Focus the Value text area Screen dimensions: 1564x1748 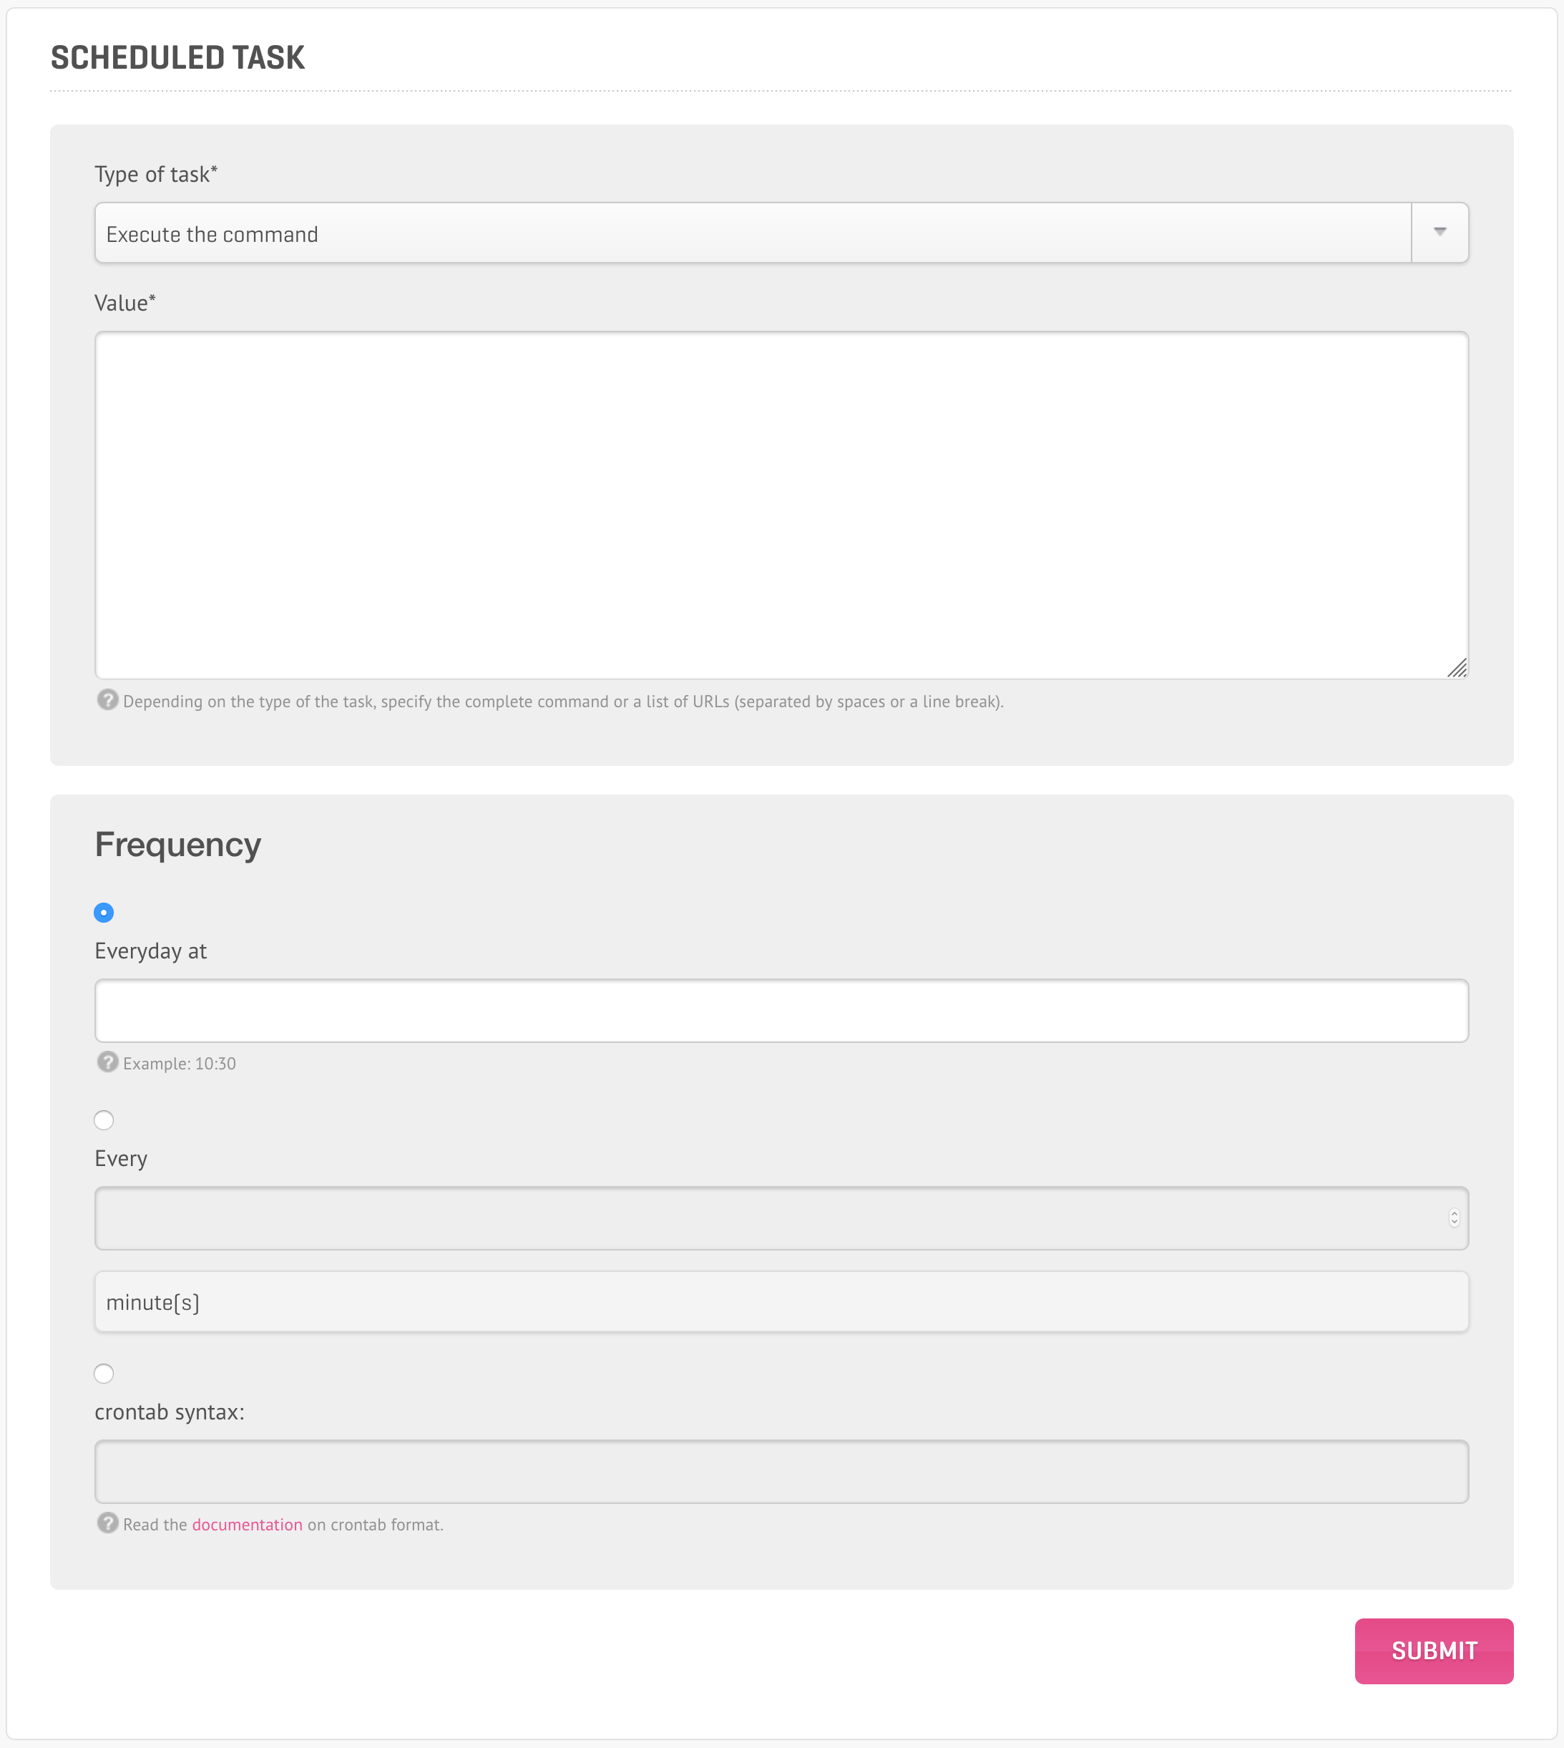(781, 505)
